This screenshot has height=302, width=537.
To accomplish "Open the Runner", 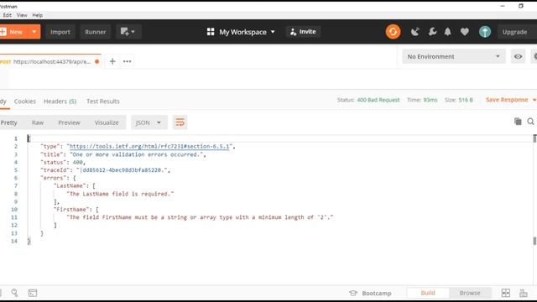I will [95, 32].
